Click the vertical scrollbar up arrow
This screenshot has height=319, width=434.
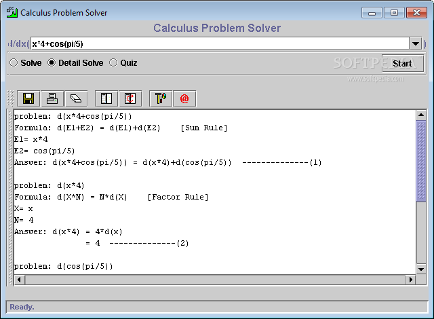[421, 115]
